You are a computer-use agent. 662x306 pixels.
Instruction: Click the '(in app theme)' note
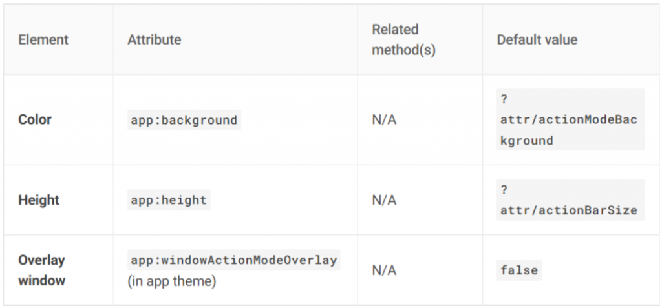click(x=173, y=281)
